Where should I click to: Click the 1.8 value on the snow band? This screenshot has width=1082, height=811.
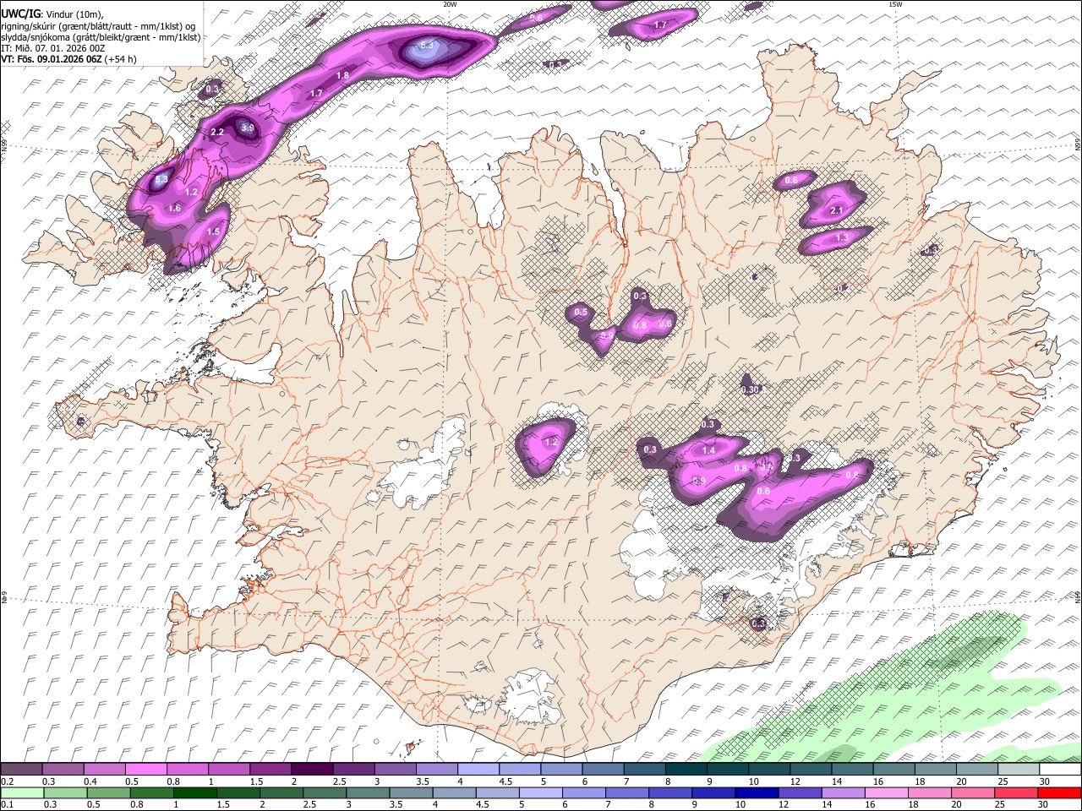point(342,75)
